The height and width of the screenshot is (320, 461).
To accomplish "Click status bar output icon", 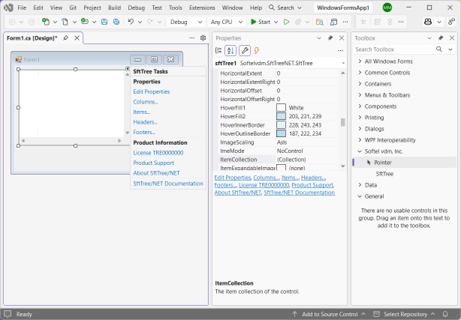I will (8, 314).
